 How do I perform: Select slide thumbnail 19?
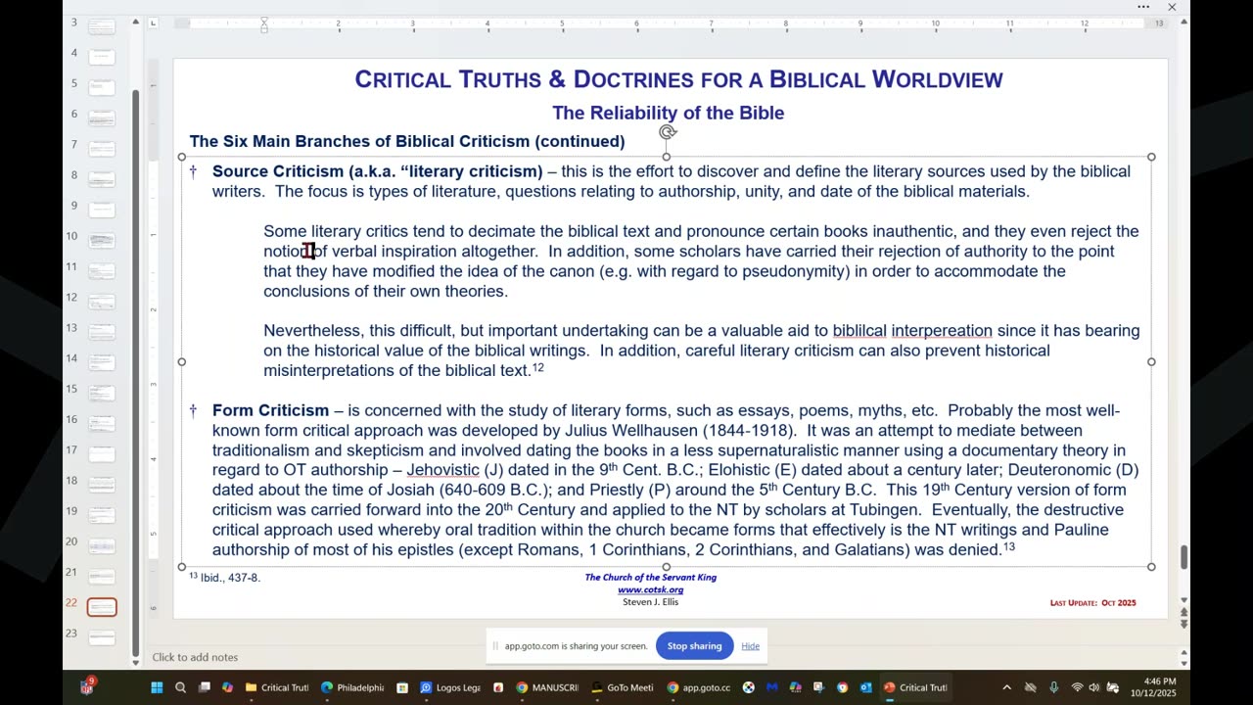(x=102, y=513)
